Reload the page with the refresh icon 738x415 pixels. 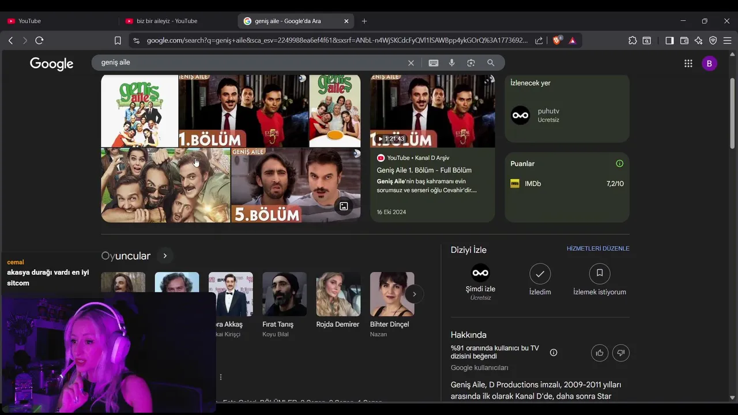tap(39, 40)
